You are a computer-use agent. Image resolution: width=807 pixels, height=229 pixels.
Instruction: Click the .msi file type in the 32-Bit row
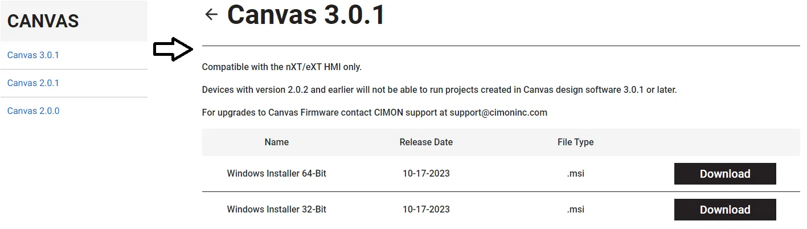pos(575,210)
